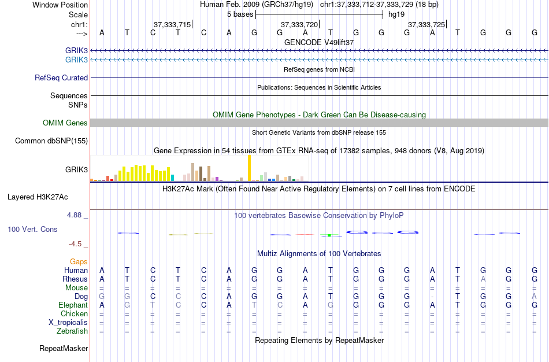549x362 pixels.
Task: Select the Dog alignment row label
Action: point(81,297)
